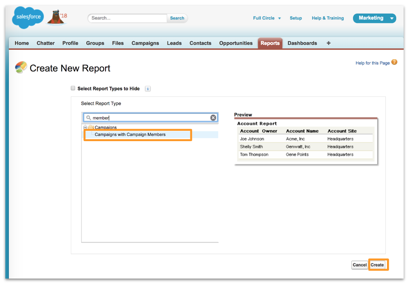Click Gene Points in preview

(297, 155)
